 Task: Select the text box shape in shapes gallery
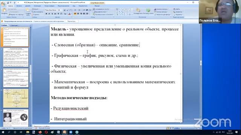117,9
